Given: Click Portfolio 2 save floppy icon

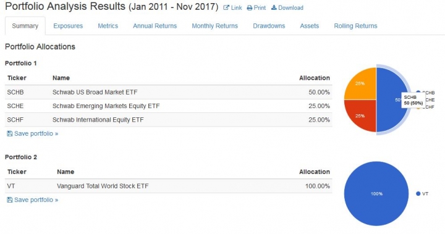Looking at the screenshot, I should click(10, 200).
